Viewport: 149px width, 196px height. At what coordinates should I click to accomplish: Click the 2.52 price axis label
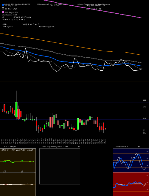(x=144, y=107)
